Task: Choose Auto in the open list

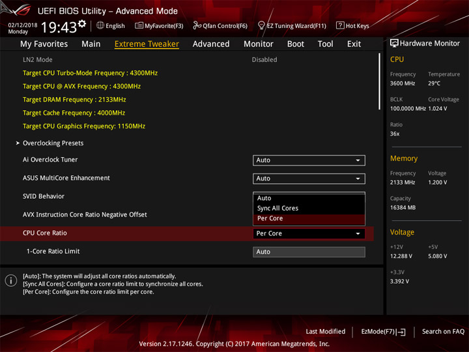Action: pos(309,198)
